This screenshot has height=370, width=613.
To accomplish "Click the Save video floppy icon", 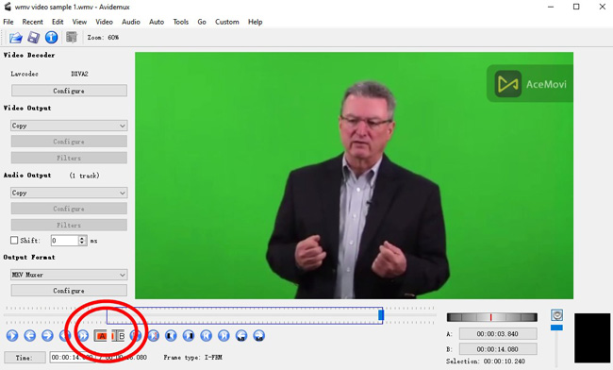I will [x=33, y=38].
